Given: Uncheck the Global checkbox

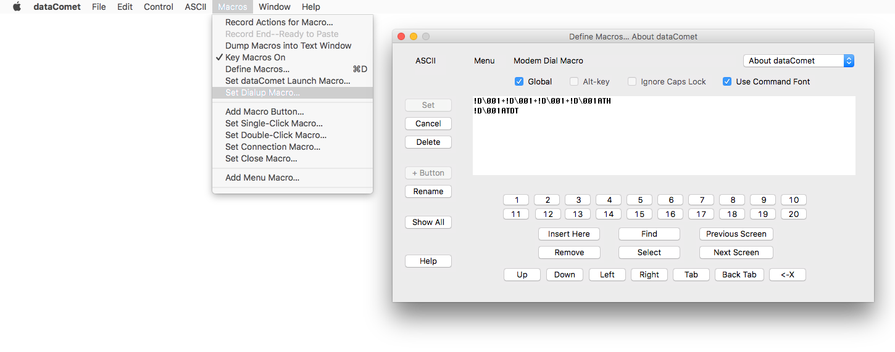Looking at the screenshot, I should 519,81.
